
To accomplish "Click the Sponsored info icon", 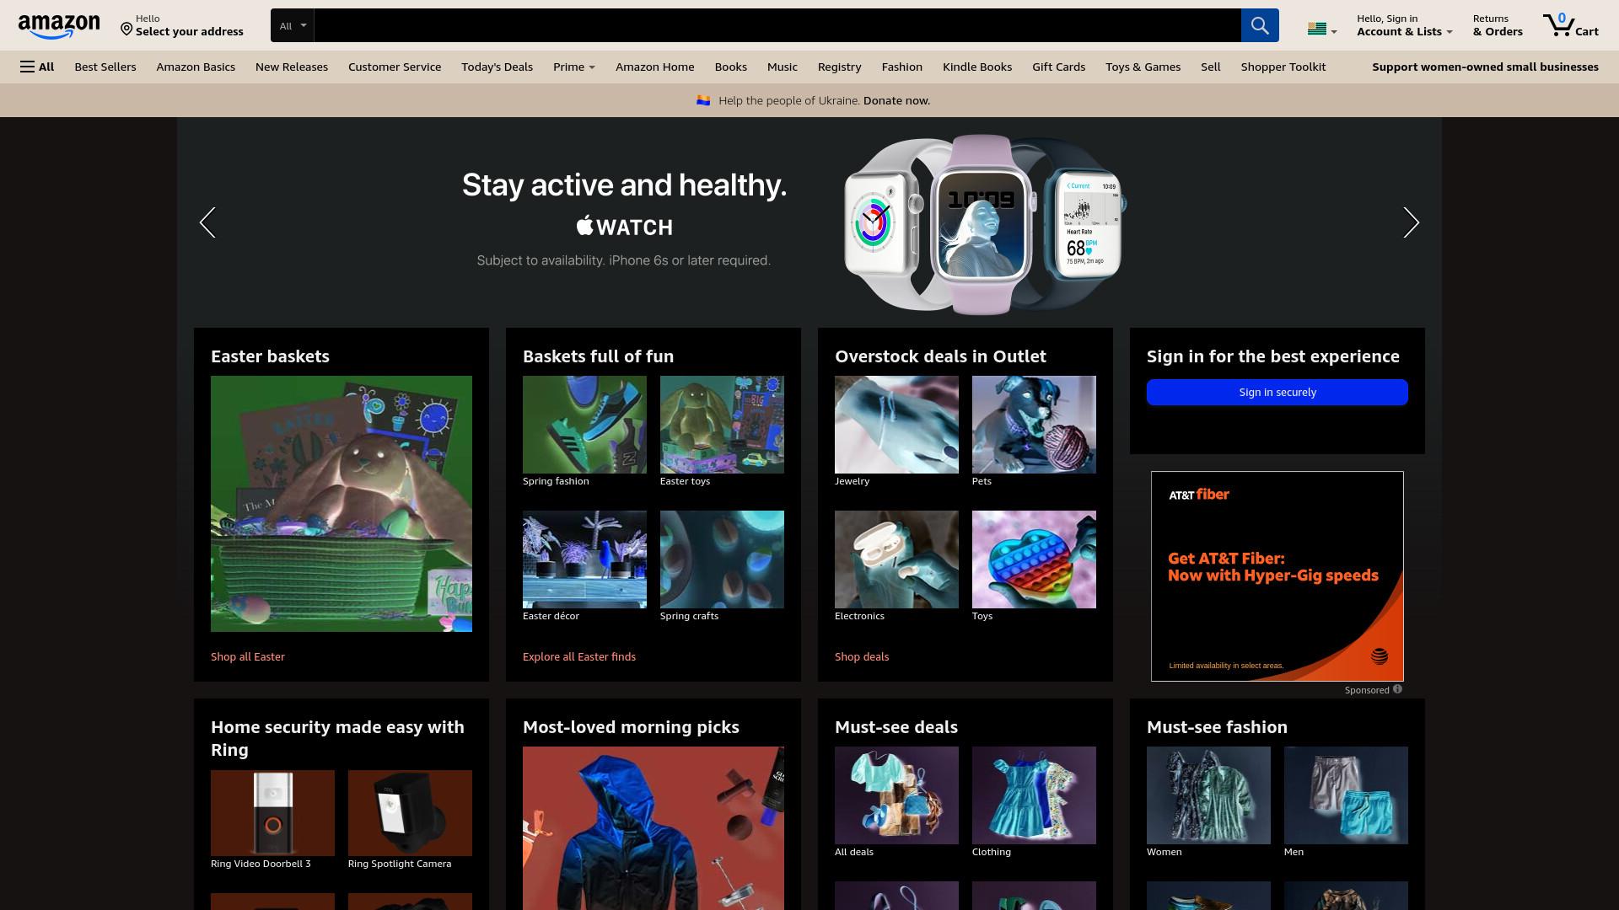I will point(1397,689).
